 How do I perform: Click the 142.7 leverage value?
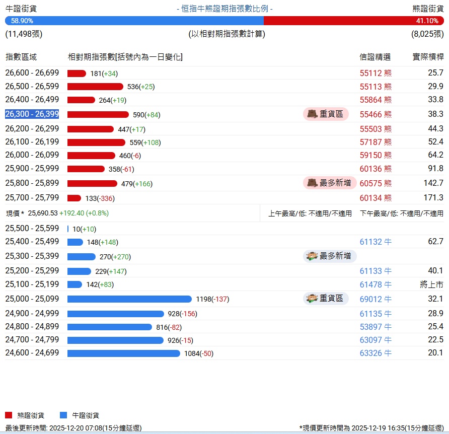pos(433,183)
